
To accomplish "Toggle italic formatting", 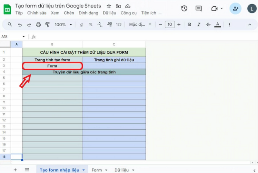I will pyautogui.click(x=199, y=25).
